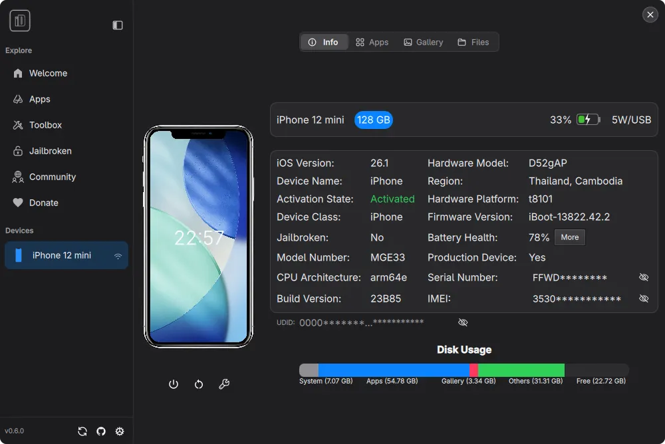
Task: Click the 'Thailand, Cambodia' region value
Action: pos(575,181)
